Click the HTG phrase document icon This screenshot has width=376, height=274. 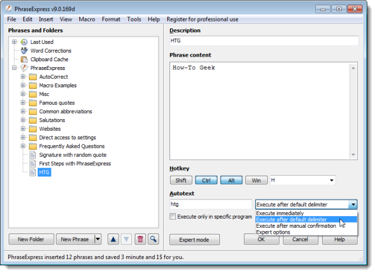[33, 172]
